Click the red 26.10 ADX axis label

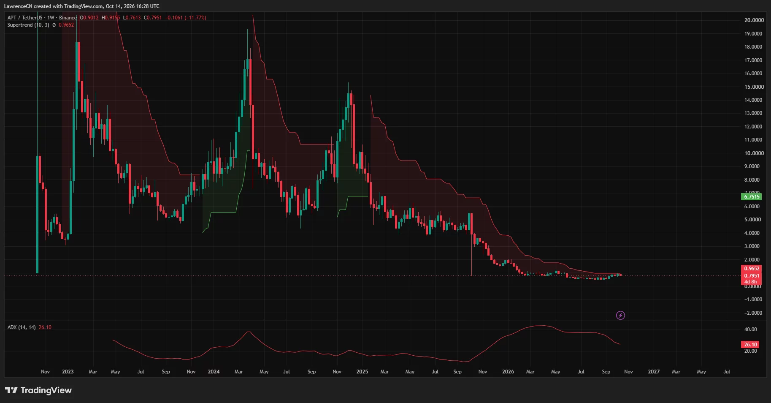[750, 345]
